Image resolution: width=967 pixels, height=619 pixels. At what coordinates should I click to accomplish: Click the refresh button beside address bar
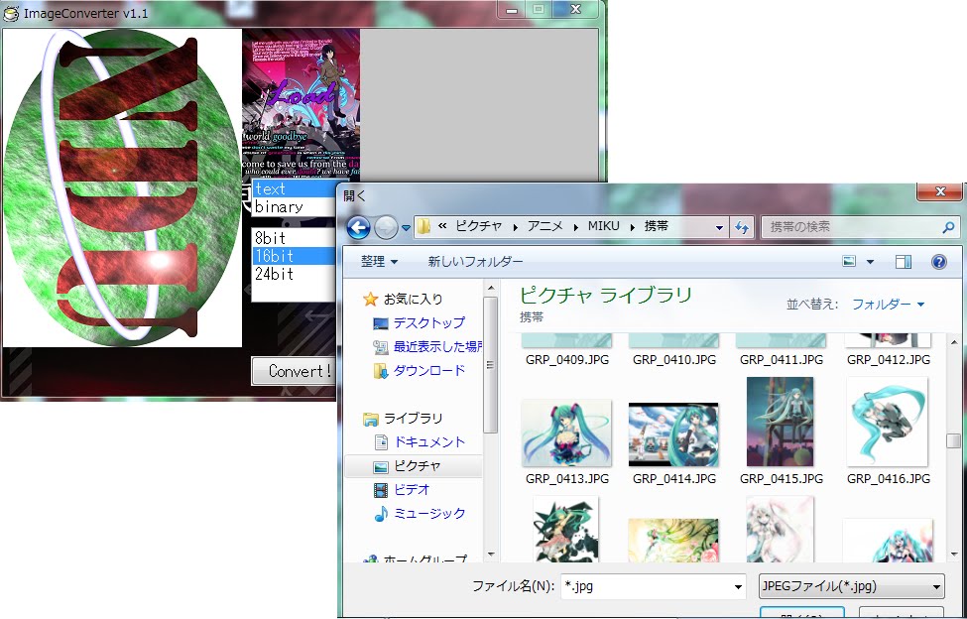(x=742, y=227)
